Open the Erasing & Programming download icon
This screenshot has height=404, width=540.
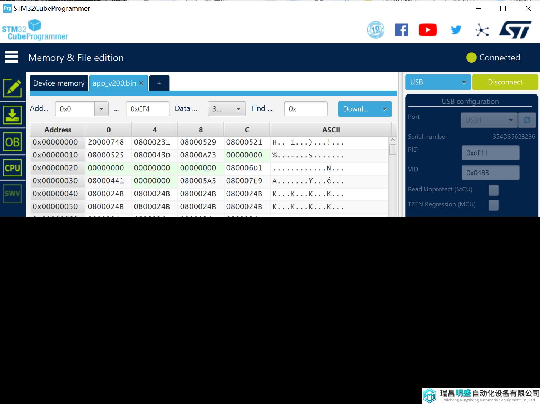(x=13, y=115)
